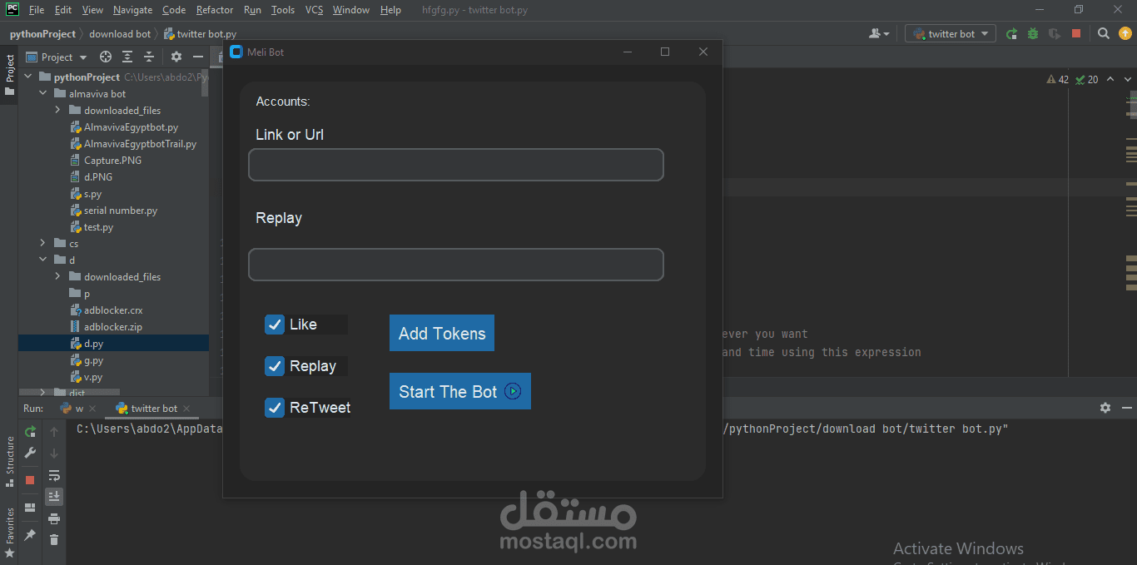1137x565 pixels.
Task: Click the print icon in the Run console
Action: (54, 518)
